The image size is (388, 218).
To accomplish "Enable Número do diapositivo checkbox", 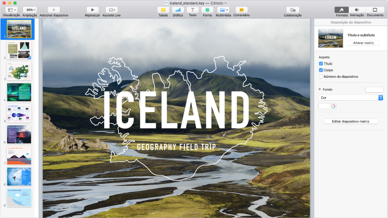I will [x=321, y=77].
